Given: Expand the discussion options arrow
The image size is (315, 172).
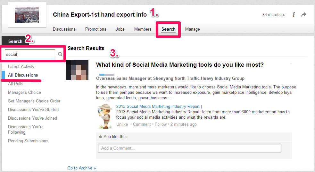Looking at the screenshot, I should pyautogui.click(x=291, y=64).
